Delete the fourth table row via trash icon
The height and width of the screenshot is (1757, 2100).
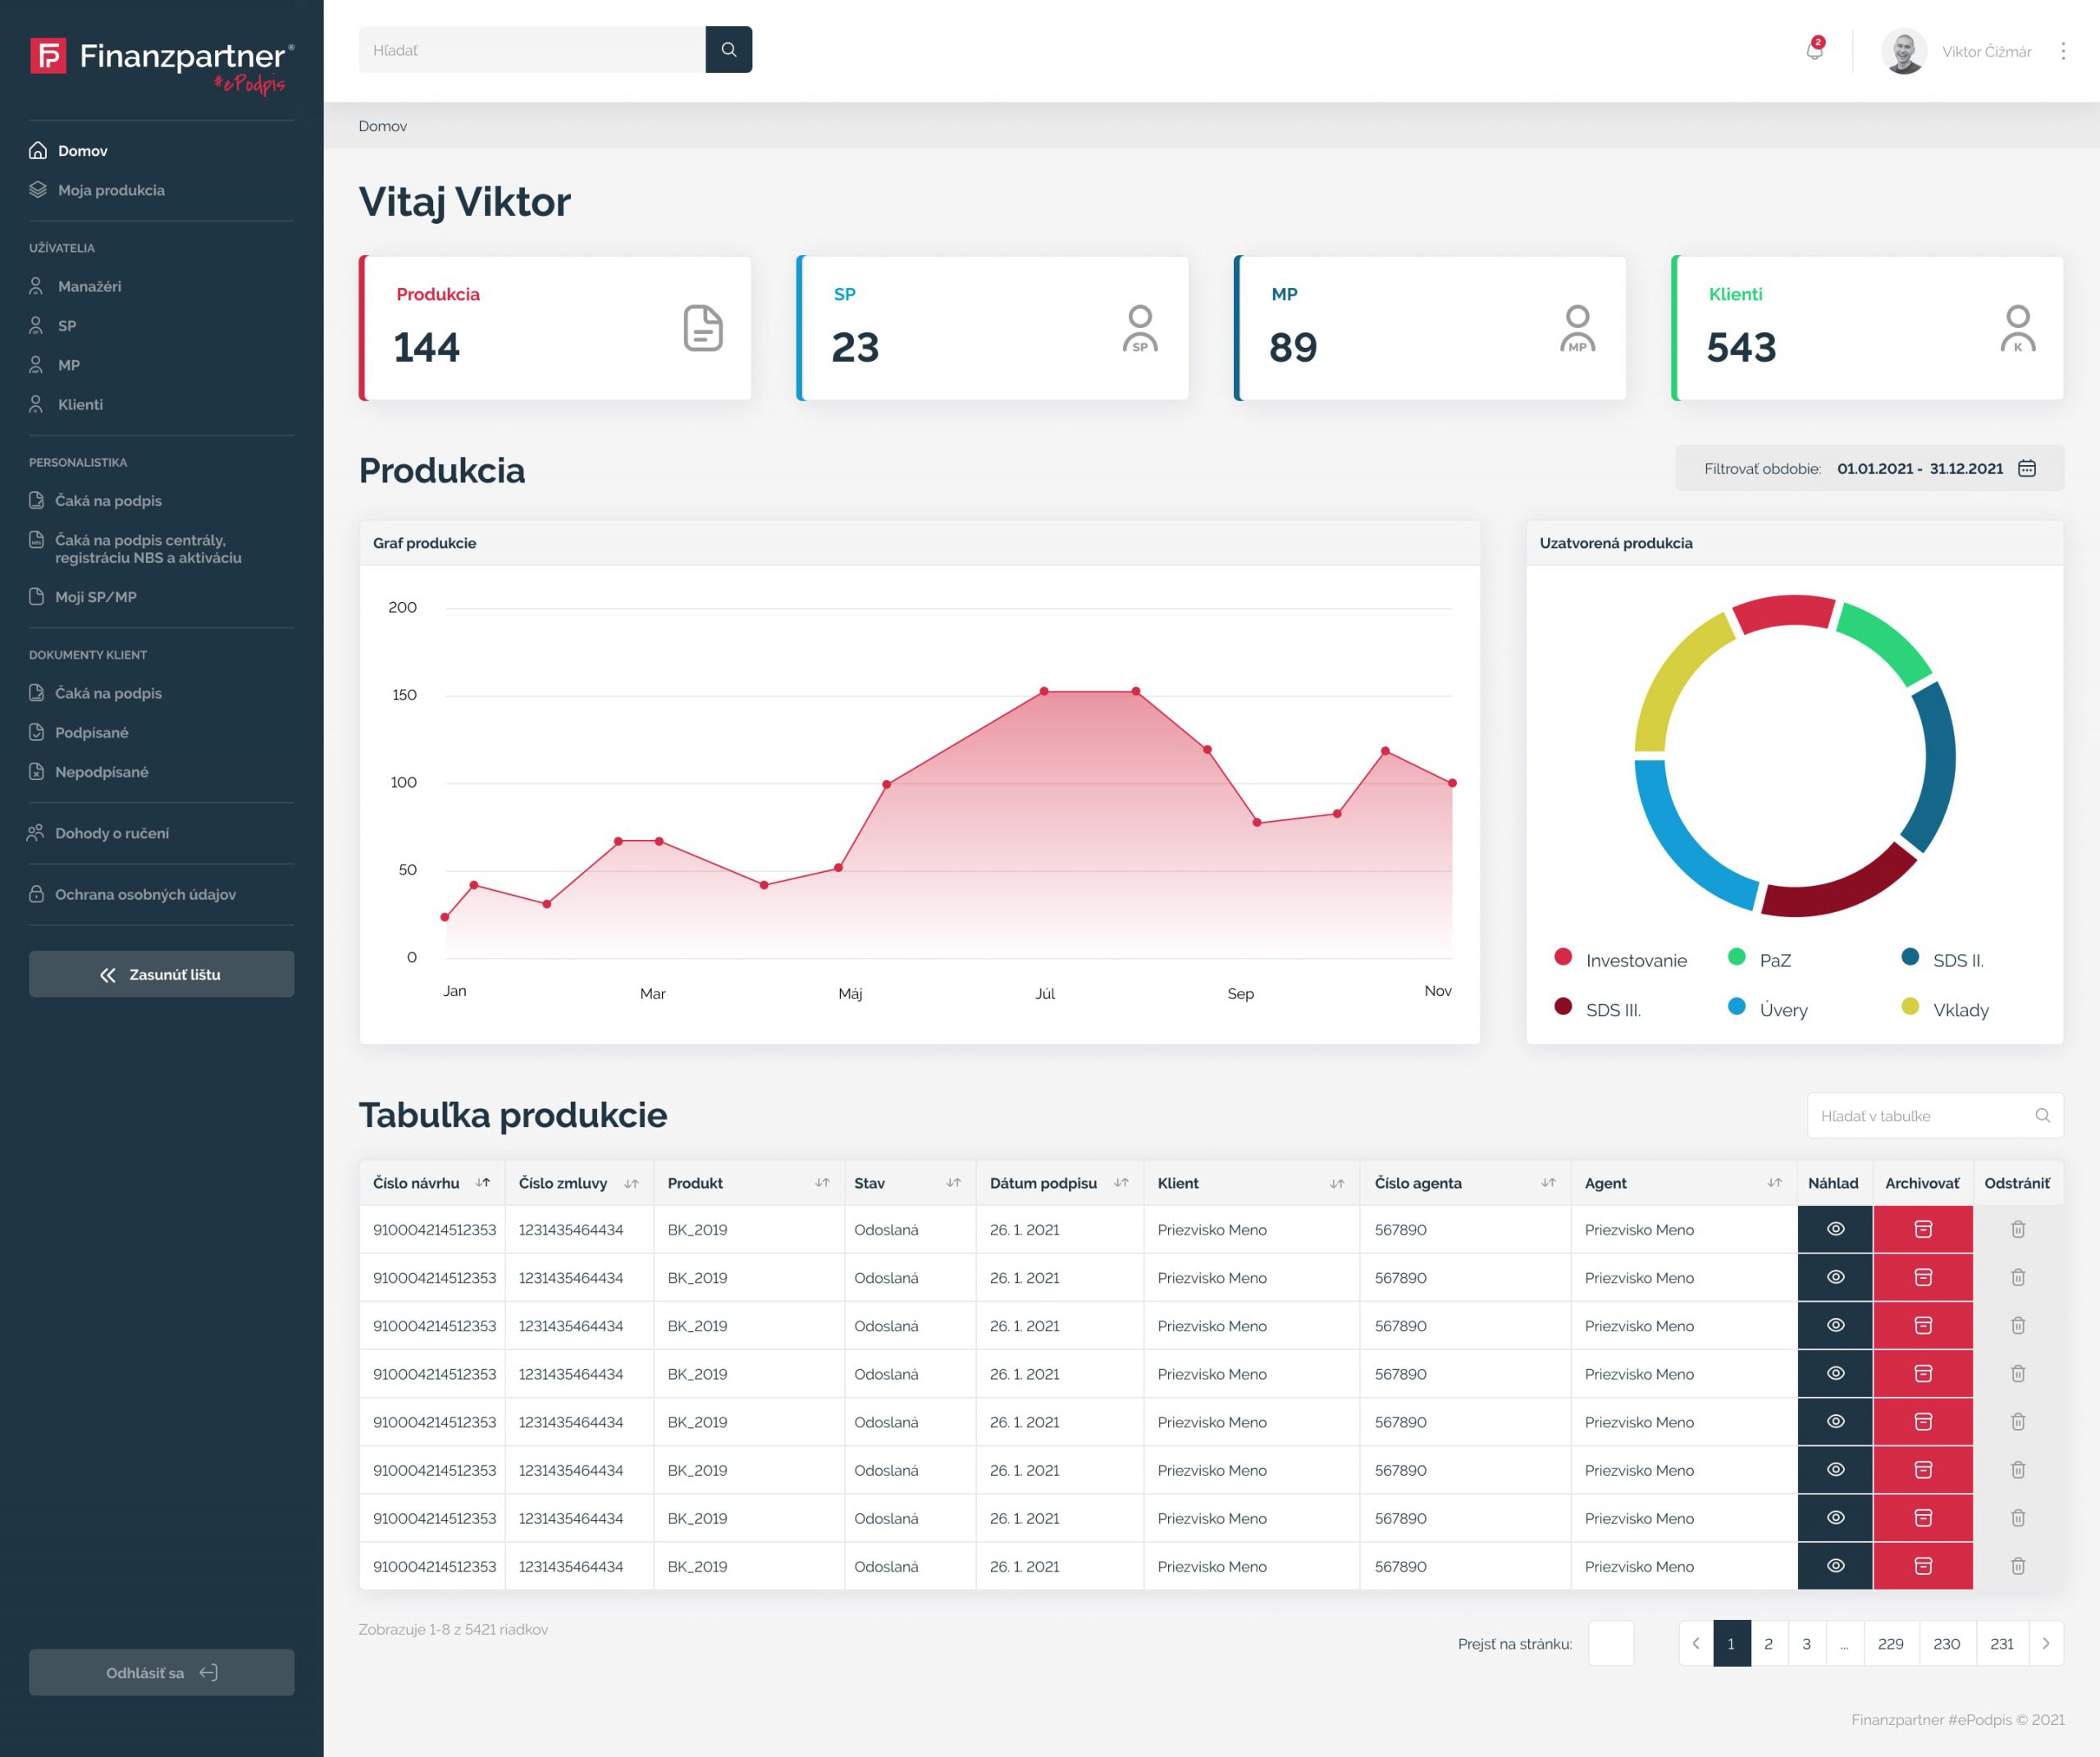(x=2018, y=1373)
